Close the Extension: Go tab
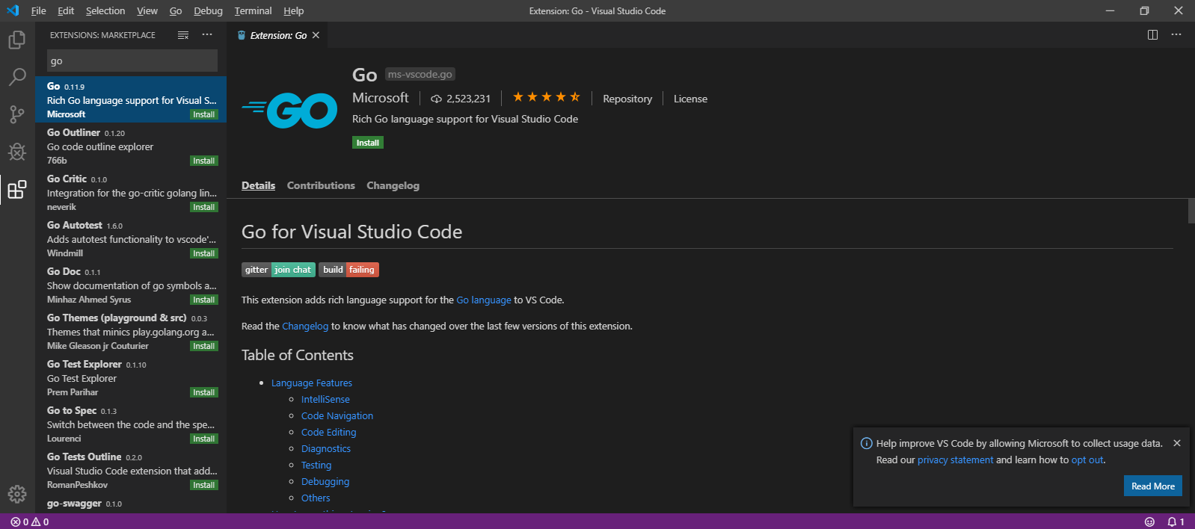Viewport: 1195px width, 529px height. [x=316, y=35]
